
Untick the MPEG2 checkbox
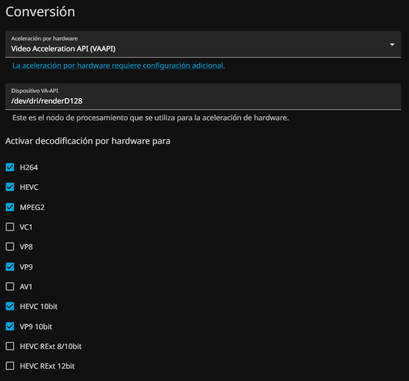(x=10, y=207)
